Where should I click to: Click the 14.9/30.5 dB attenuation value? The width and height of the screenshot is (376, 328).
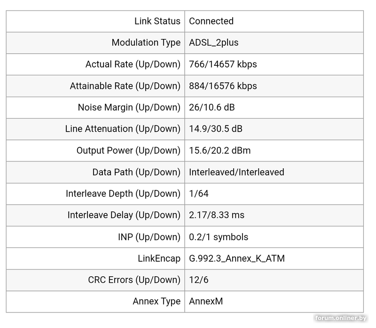click(x=216, y=129)
